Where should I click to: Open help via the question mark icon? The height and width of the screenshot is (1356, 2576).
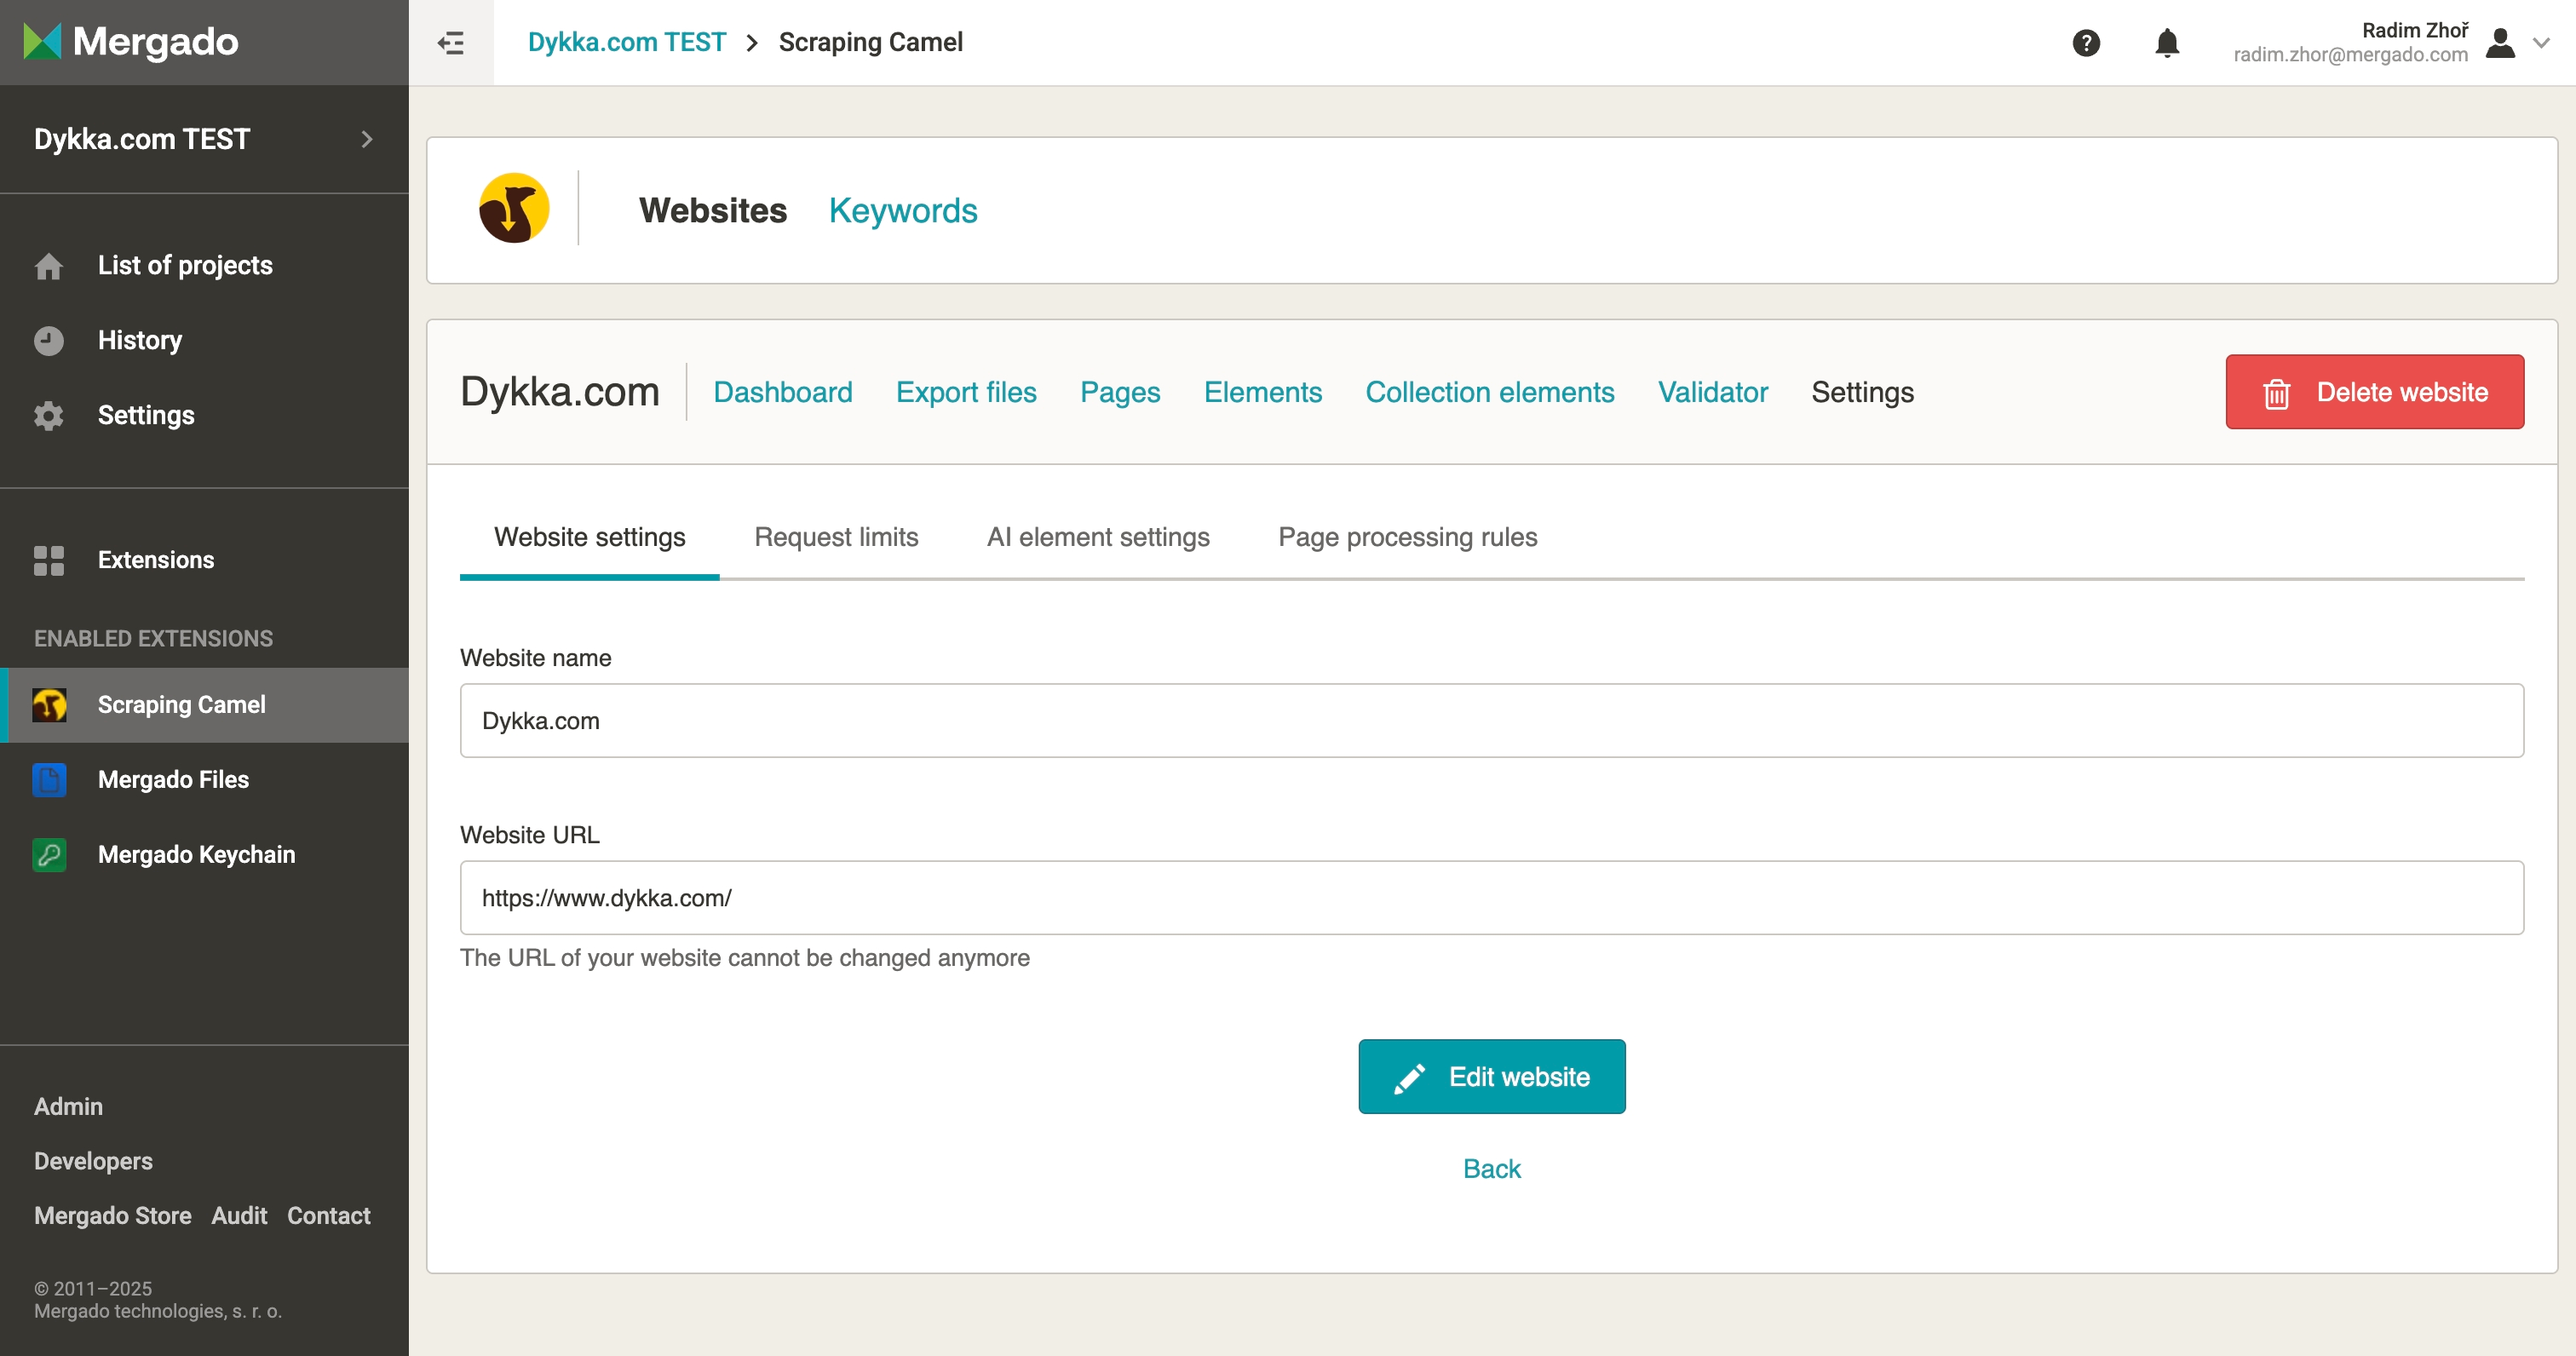(x=2086, y=42)
